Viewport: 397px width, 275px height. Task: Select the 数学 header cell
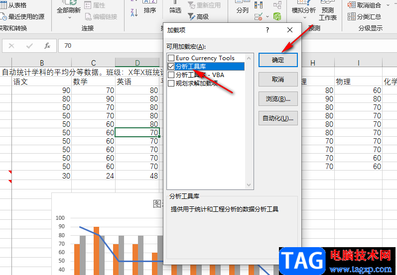pos(94,82)
